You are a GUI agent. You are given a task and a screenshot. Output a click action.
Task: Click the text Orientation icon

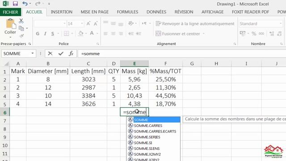pyautogui.click(x=131, y=23)
